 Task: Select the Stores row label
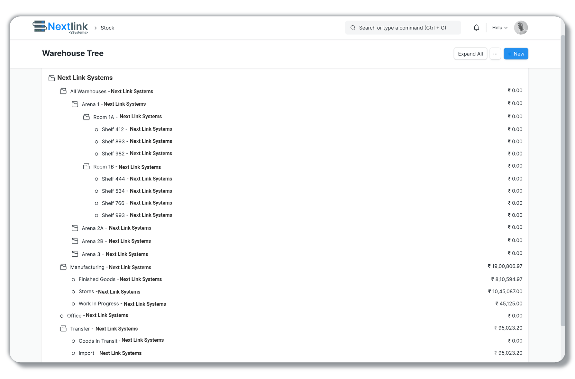109,292
